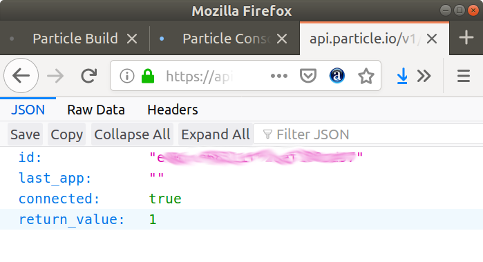Open the Headers tab
Image resolution: width=483 pixels, height=262 pixels.
pyautogui.click(x=173, y=110)
